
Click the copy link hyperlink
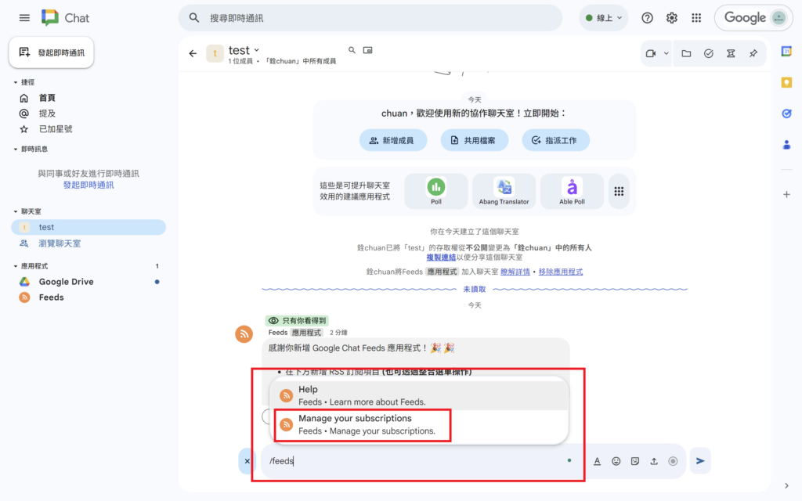441,257
